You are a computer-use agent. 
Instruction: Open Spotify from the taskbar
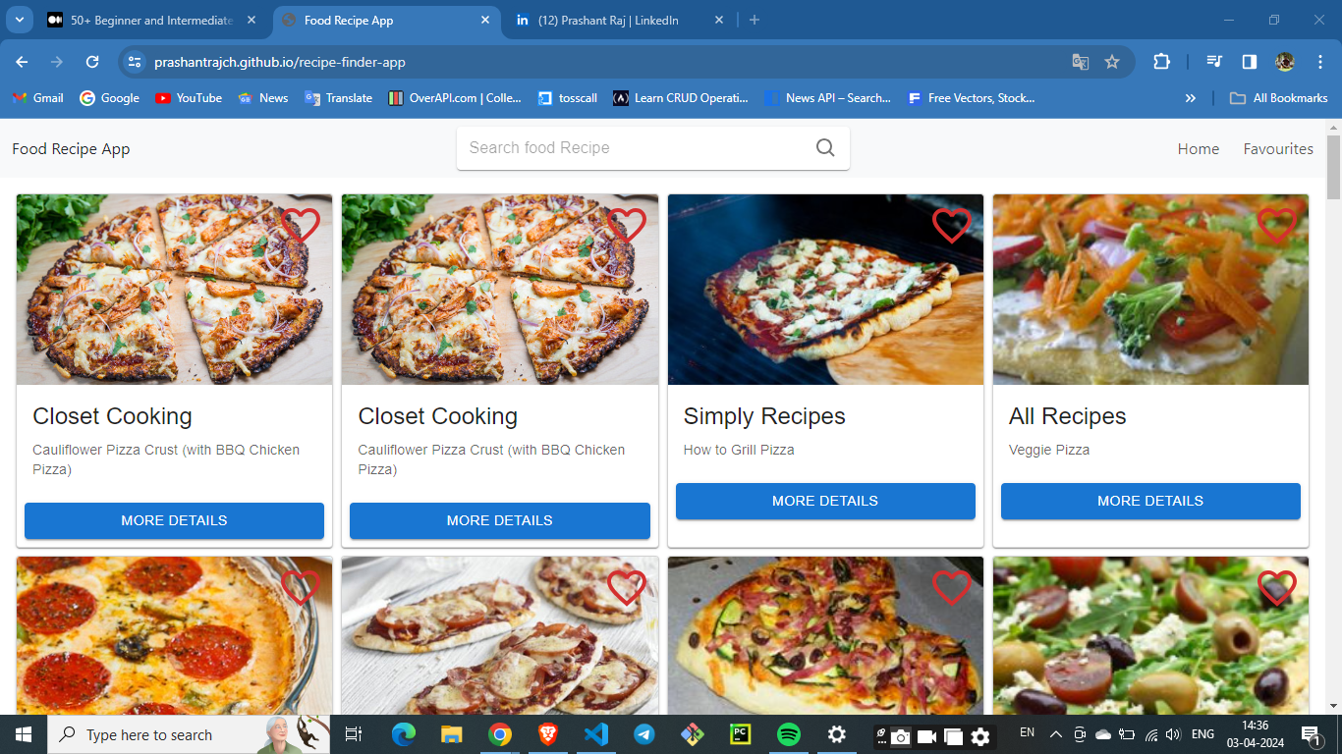tap(788, 734)
